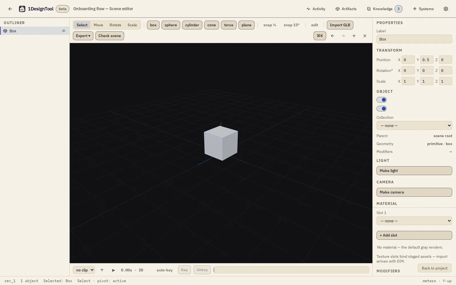Click Make light button
The height and width of the screenshot is (285, 456).
[x=414, y=170]
